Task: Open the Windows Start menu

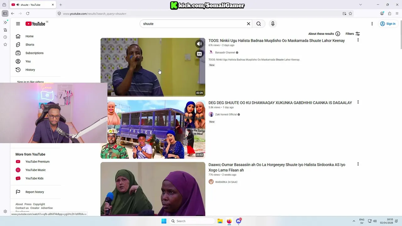Action: pyautogui.click(x=164, y=221)
